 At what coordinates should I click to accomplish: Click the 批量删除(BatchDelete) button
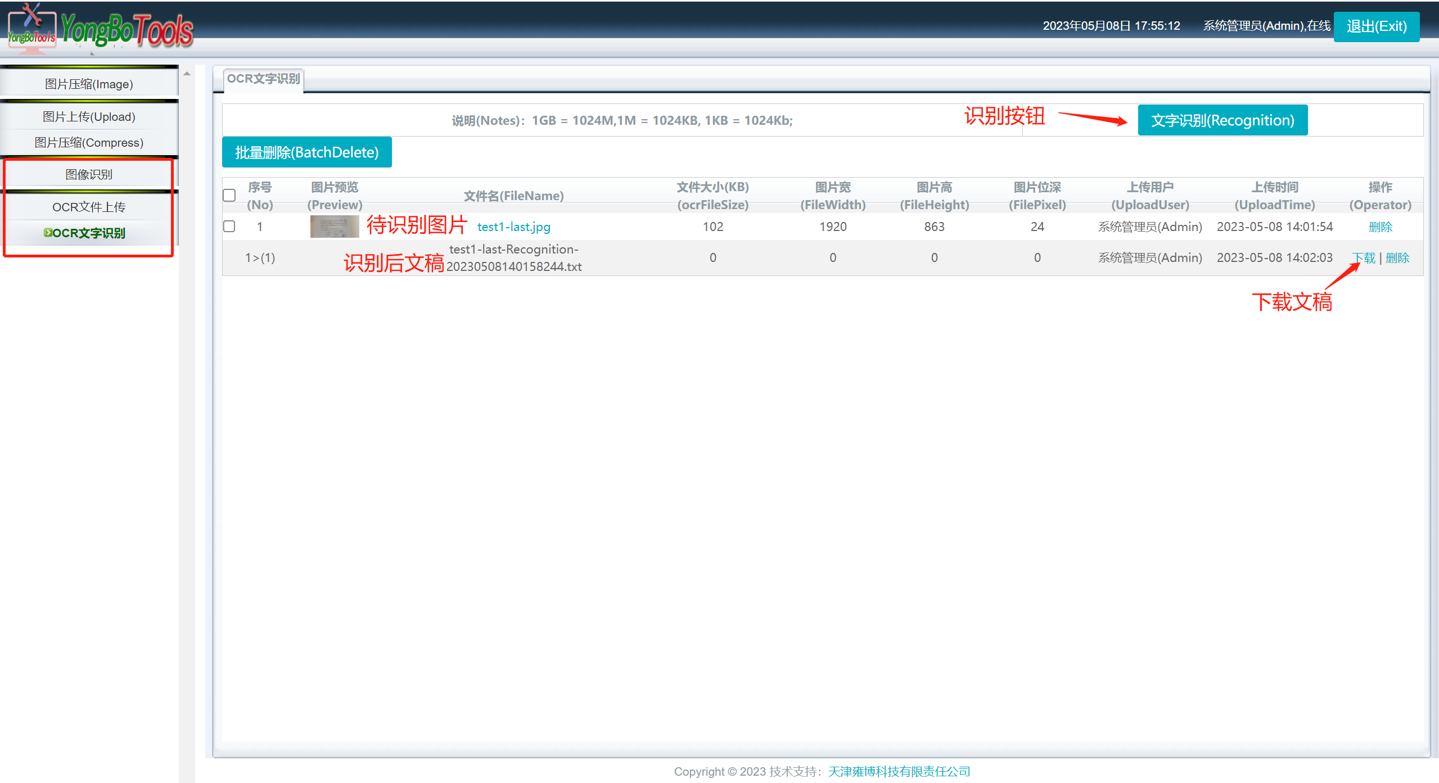tap(306, 152)
